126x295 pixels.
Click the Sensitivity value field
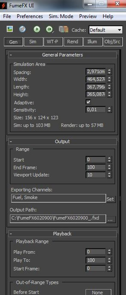[x=96, y=110]
